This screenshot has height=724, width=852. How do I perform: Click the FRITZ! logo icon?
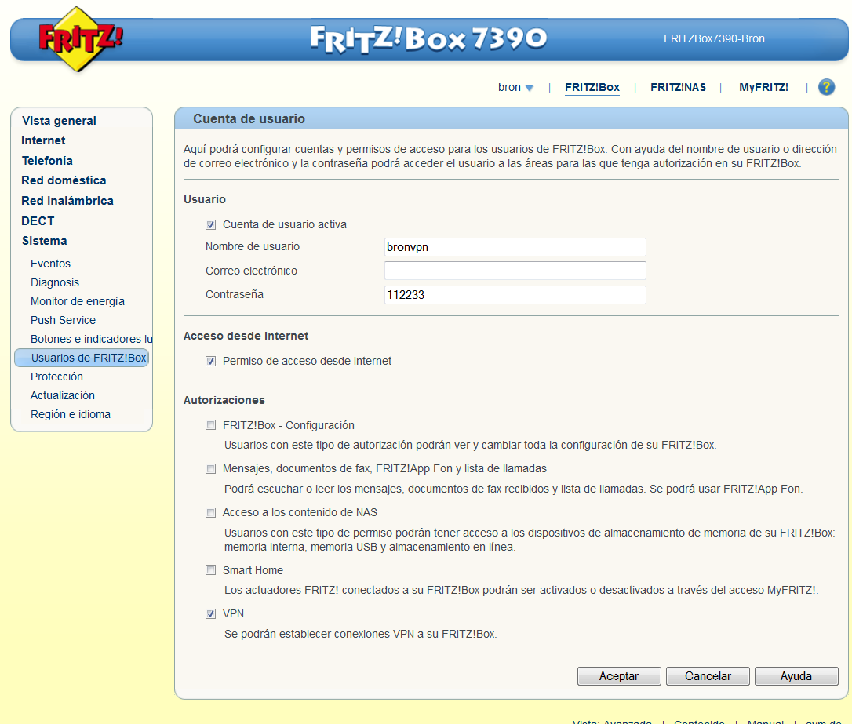(x=80, y=39)
